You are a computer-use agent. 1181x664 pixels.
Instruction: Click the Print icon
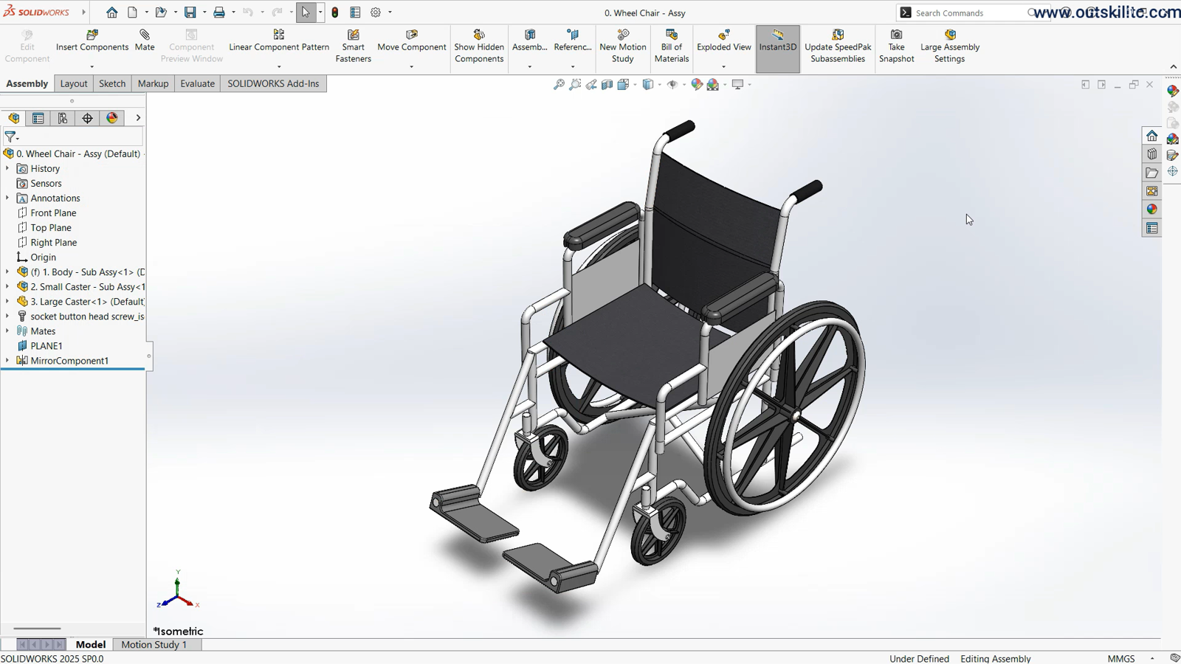pyautogui.click(x=219, y=13)
